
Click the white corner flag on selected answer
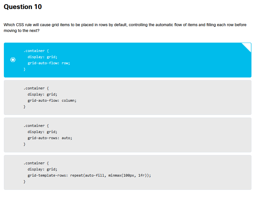(248, 46)
